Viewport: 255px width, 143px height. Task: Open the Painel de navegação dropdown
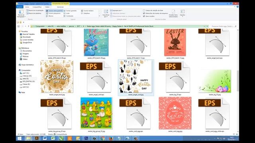(21, 14)
